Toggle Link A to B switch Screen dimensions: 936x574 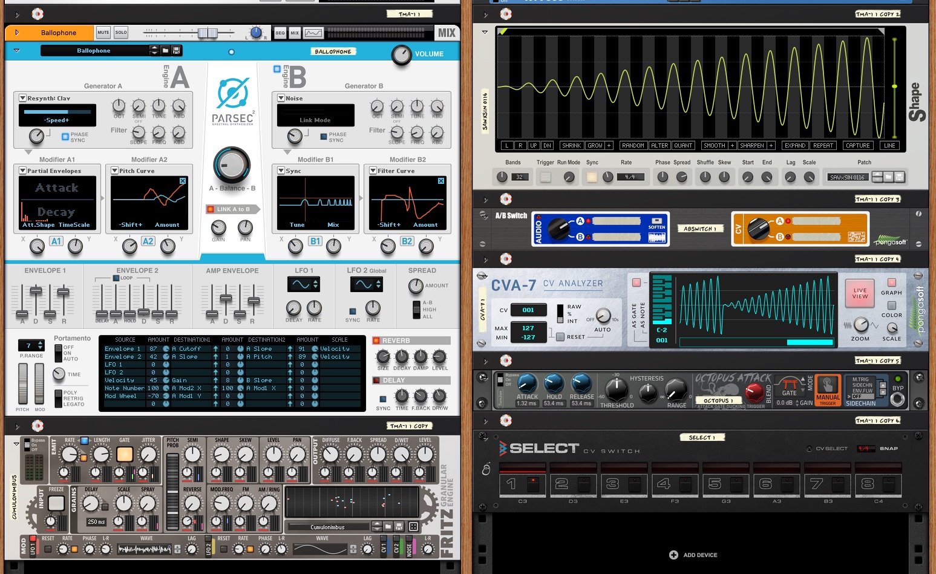(x=211, y=209)
